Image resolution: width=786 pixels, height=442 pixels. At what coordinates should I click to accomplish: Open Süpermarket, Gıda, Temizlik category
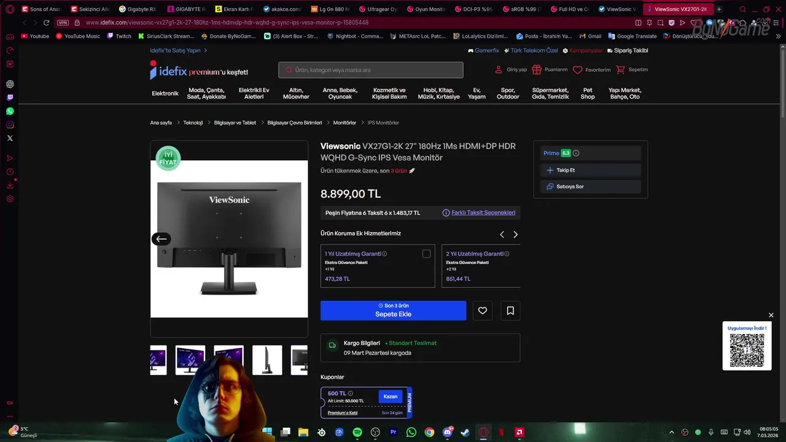tap(551, 93)
